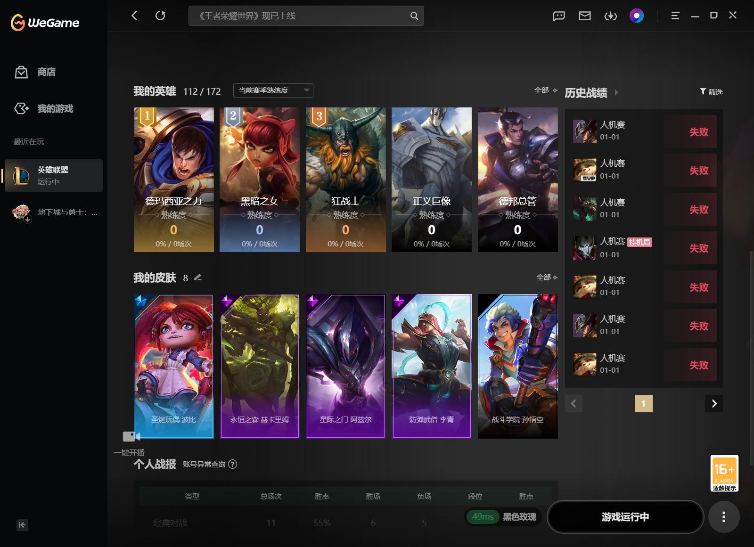This screenshot has width=754, height=547.
Task: Open the store shopping bag icon
Action: tap(21, 72)
